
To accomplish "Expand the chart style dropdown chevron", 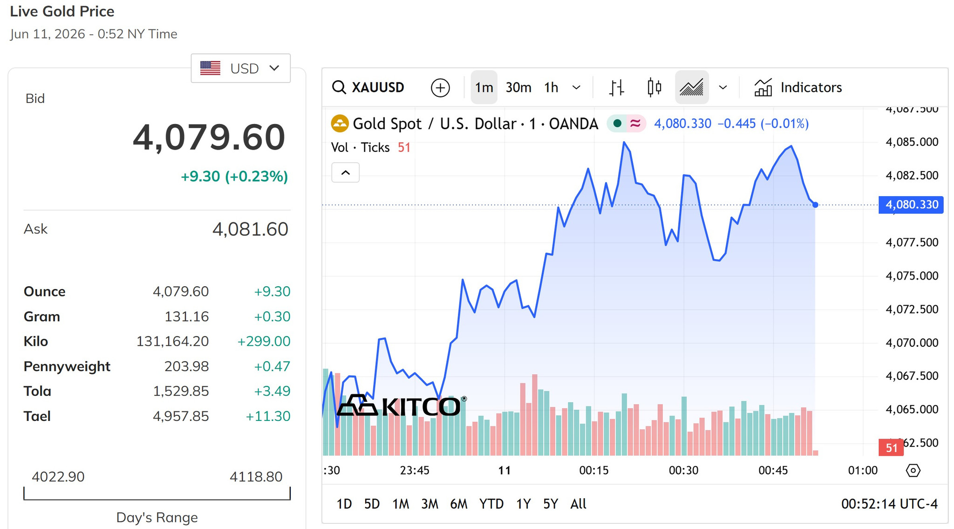I will [x=723, y=88].
